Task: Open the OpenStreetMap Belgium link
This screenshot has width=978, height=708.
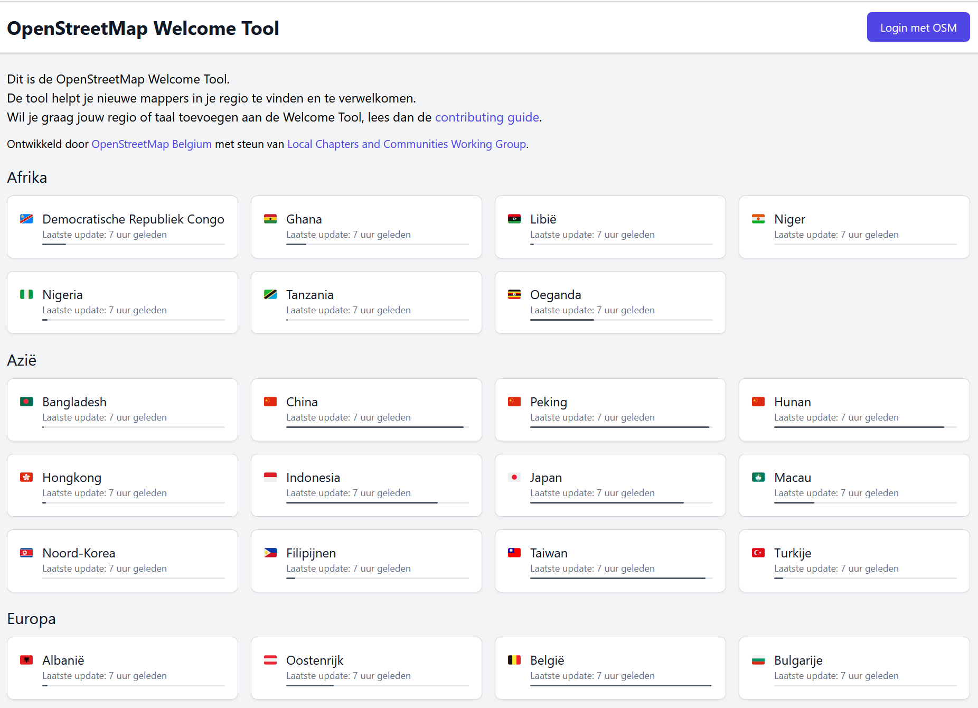Action: [x=152, y=144]
